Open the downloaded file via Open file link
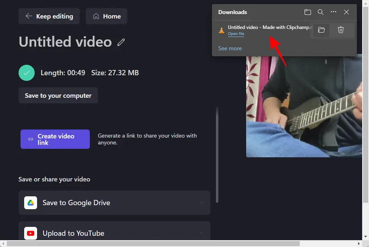This screenshot has width=369, height=247. pyautogui.click(x=236, y=34)
